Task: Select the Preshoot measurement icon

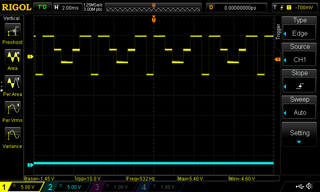Action: pyautogui.click(x=13, y=31)
